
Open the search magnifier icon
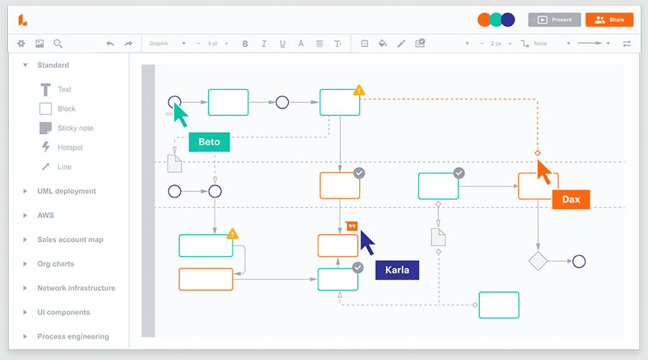click(x=58, y=43)
